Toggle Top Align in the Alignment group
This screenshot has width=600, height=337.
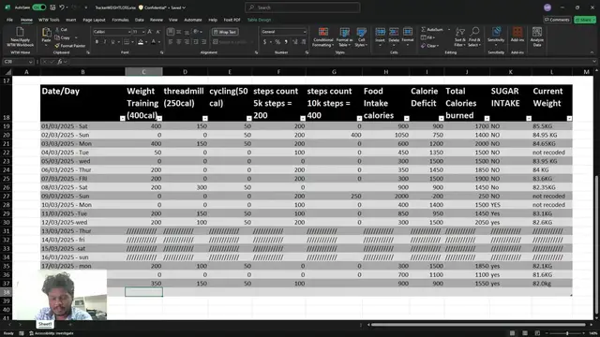point(171,32)
